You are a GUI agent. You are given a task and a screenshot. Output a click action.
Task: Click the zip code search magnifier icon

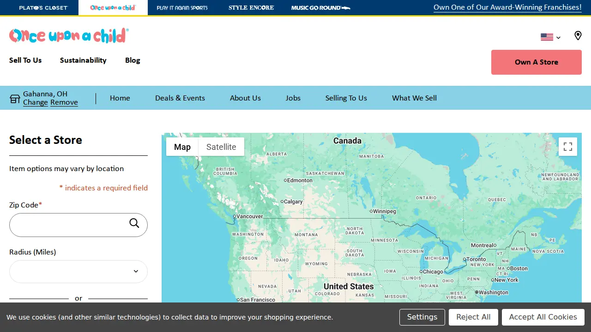pyautogui.click(x=134, y=223)
